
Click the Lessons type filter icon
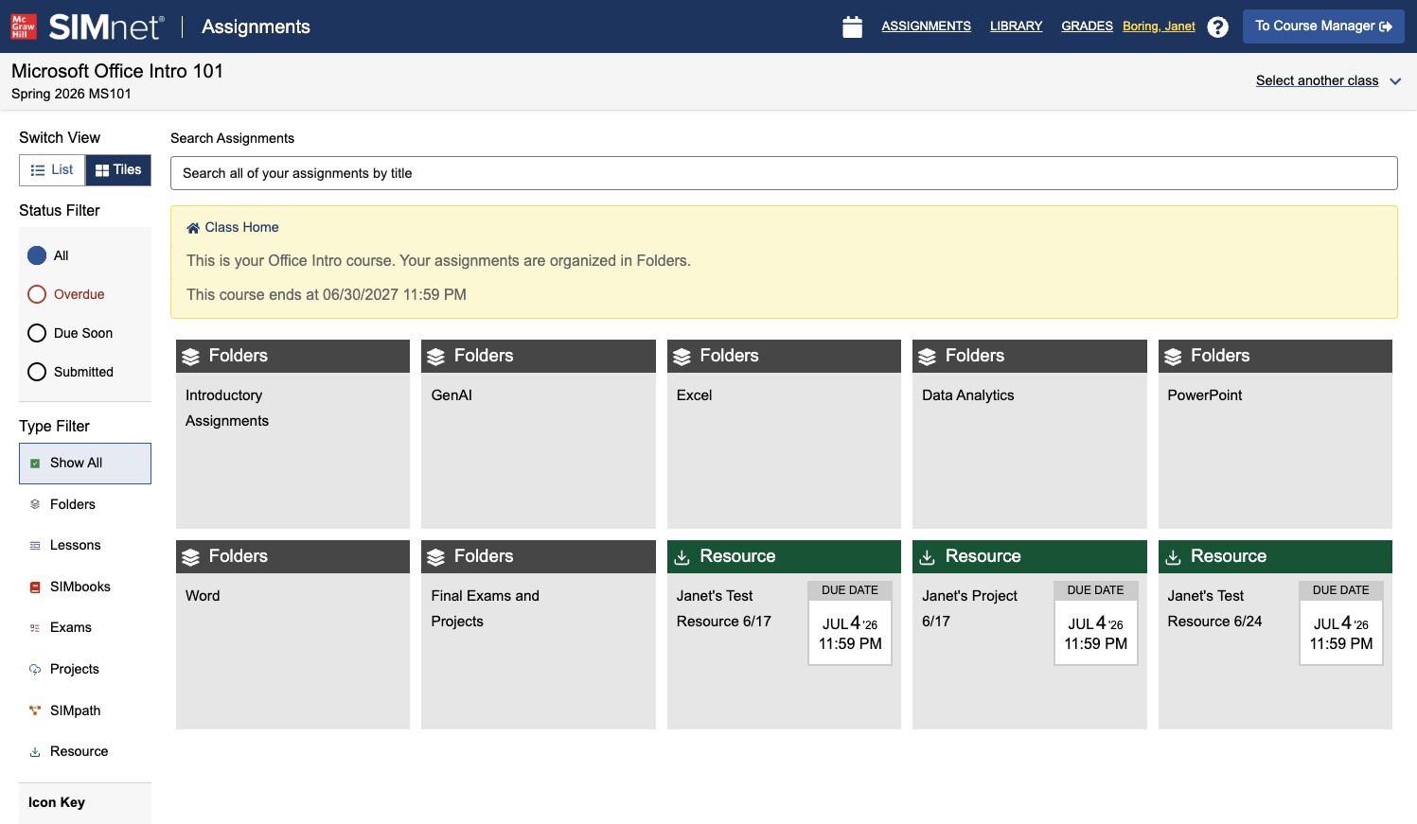coord(35,546)
